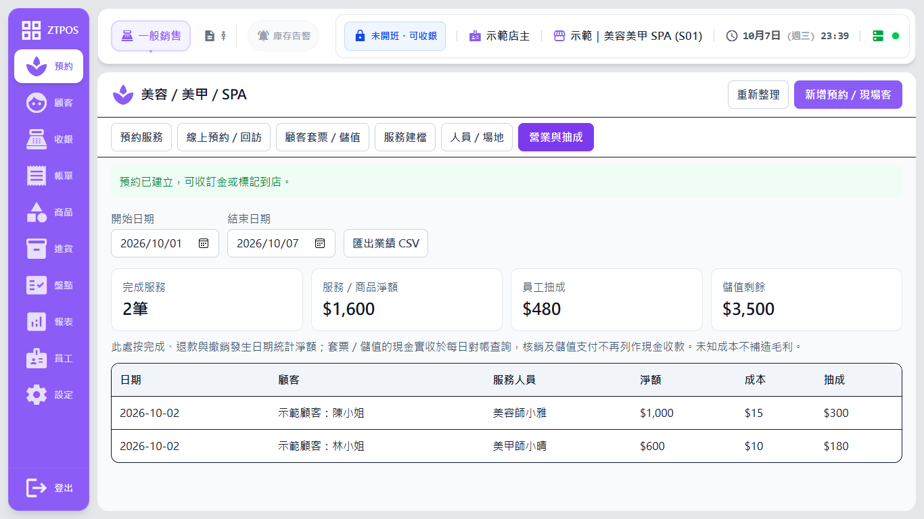Open the 盤點 checklist icon
Screen dimensions: 924x519
(37, 285)
